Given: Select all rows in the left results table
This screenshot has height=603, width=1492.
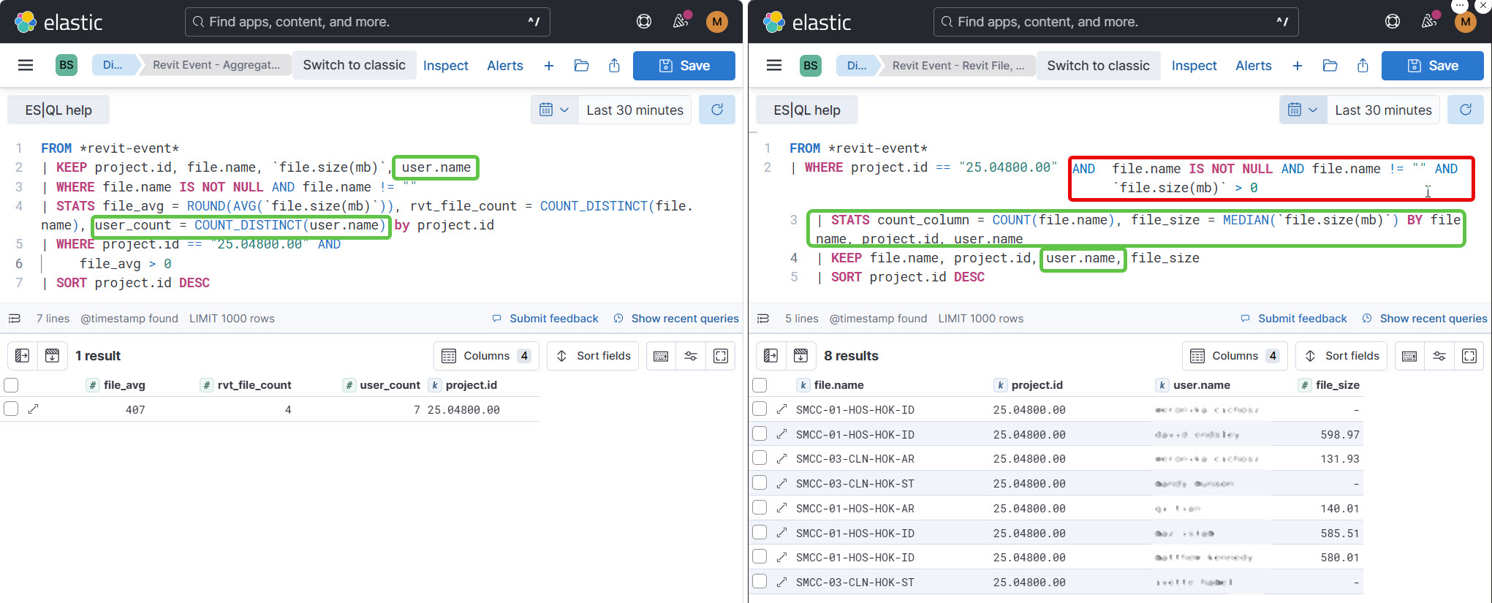Looking at the screenshot, I should (11, 385).
